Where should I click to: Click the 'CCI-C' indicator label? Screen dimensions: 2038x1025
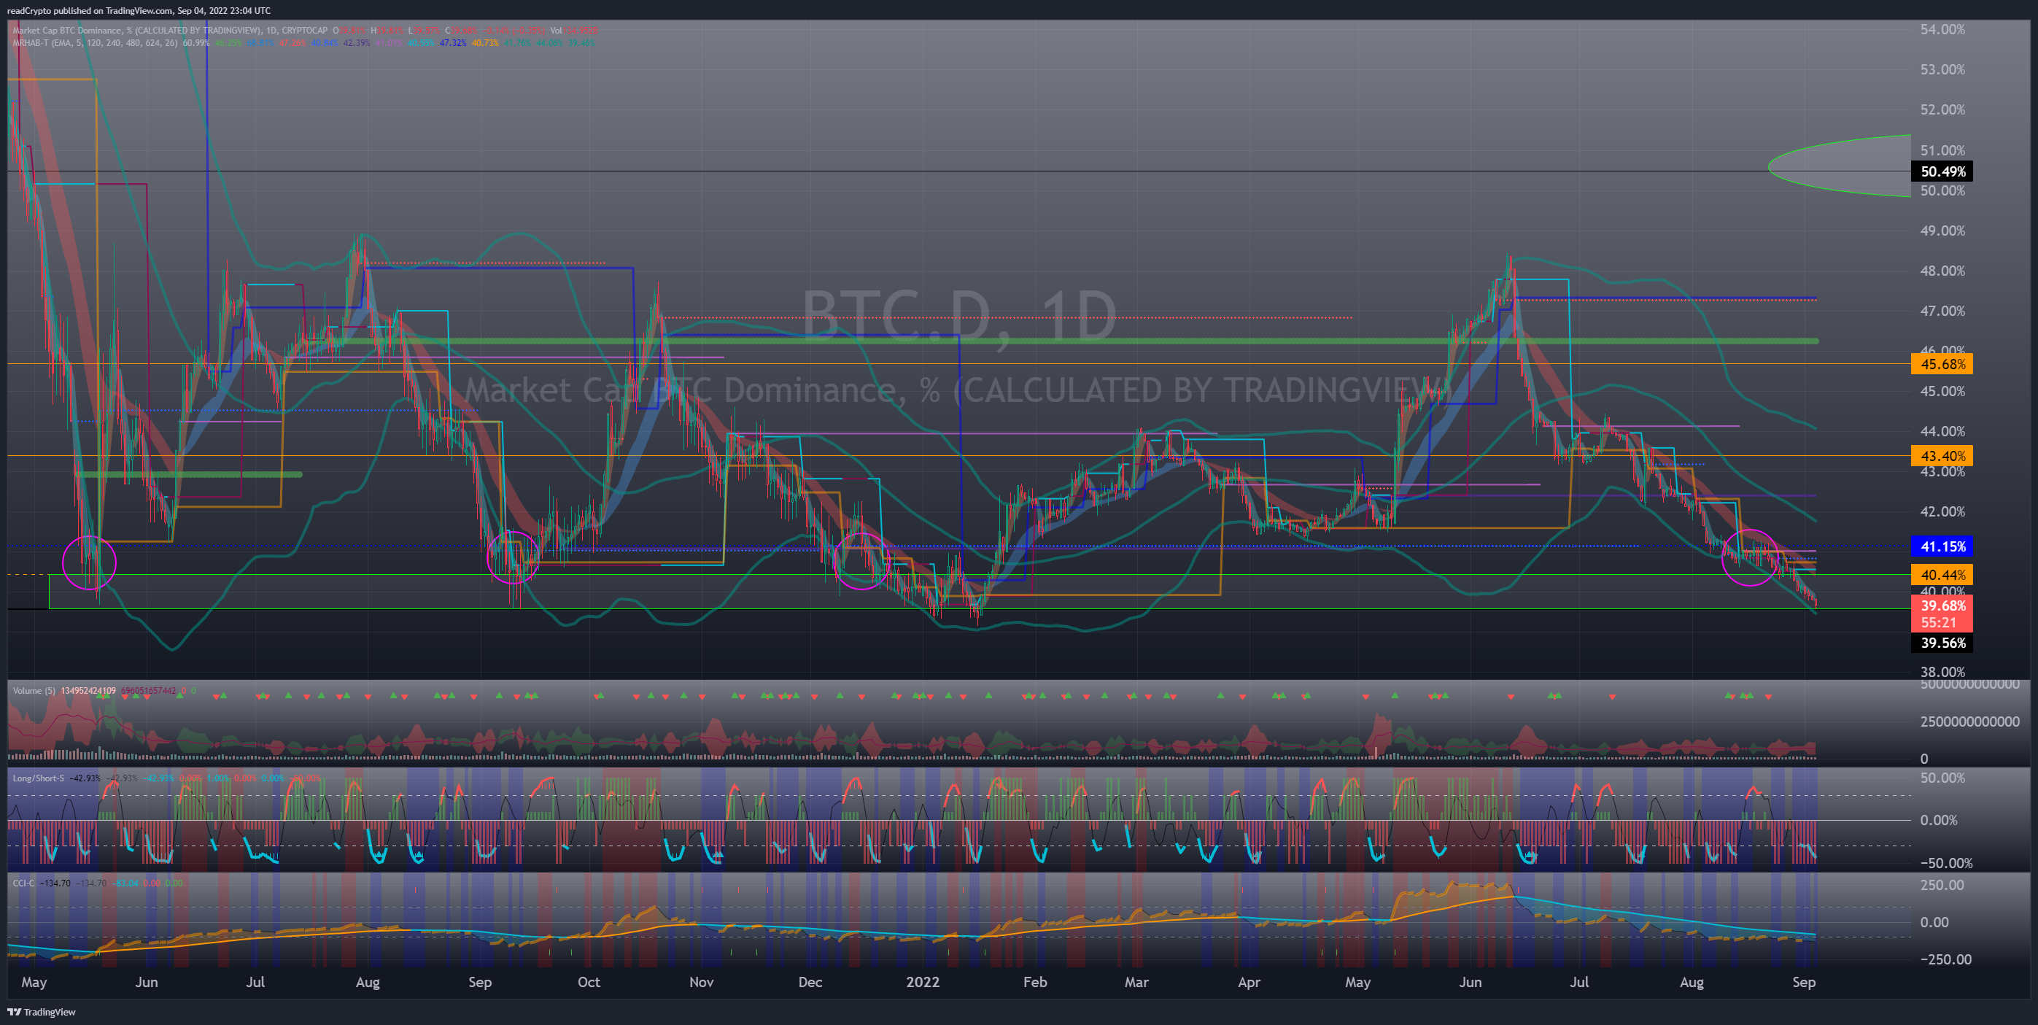tap(24, 883)
